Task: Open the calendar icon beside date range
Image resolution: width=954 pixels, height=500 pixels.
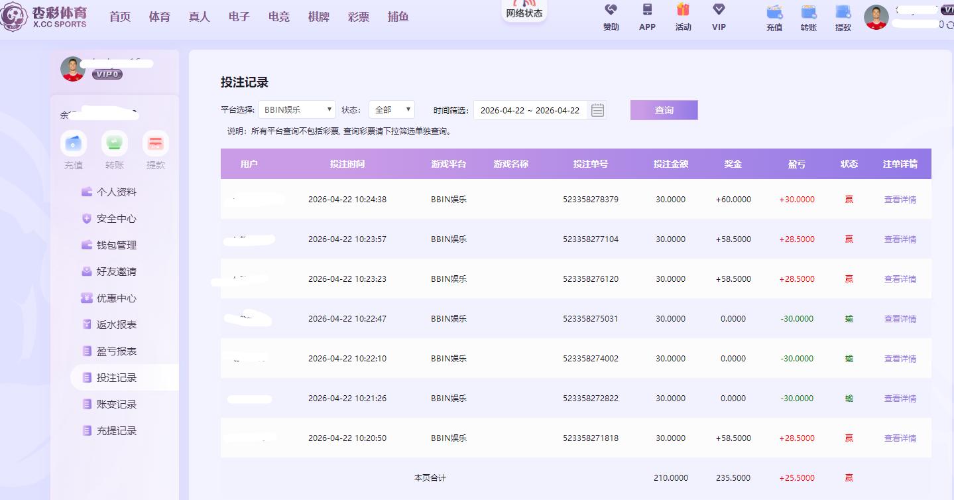Action: [x=597, y=110]
